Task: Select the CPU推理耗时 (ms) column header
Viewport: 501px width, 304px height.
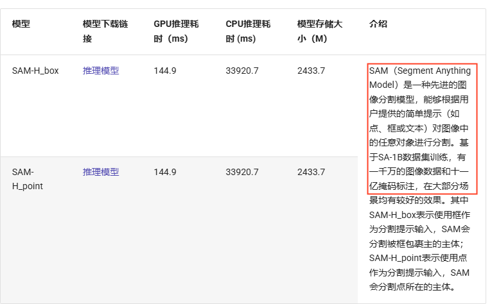Action: [x=248, y=31]
